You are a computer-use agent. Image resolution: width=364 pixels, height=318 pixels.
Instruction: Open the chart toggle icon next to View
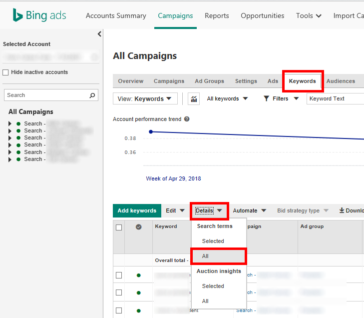pos(194,99)
